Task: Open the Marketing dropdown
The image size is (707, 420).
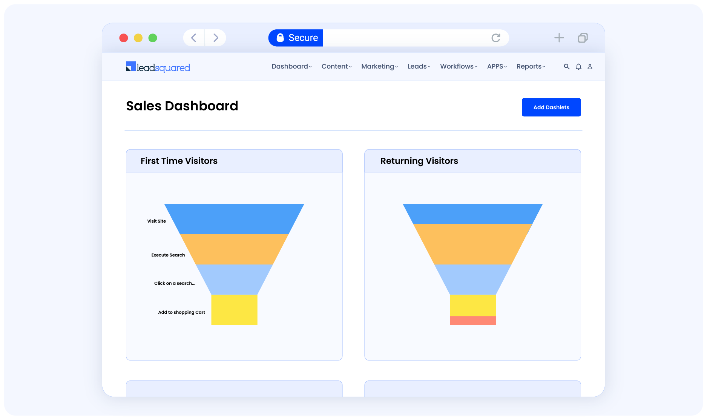Action: pos(379,66)
